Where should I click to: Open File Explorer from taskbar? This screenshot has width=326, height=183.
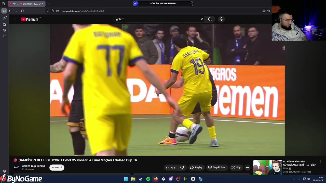(x=133, y=179)
